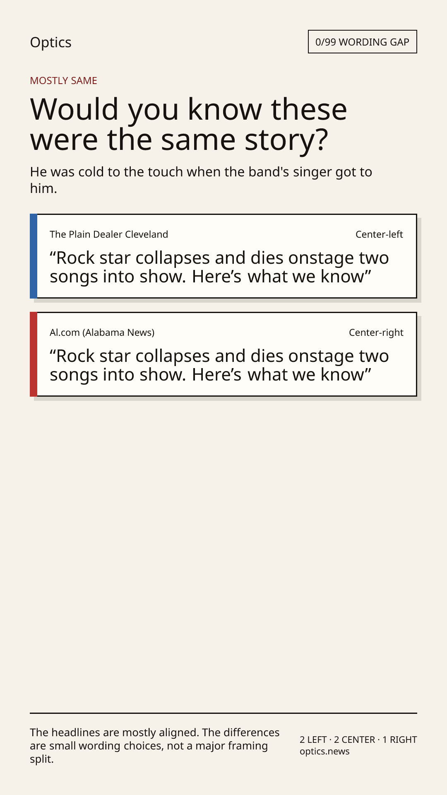The height and width of the screenshot is (795, 447).
Task: Click the Plain Dealer's Rock star headline quote
Action: [219, 267]
